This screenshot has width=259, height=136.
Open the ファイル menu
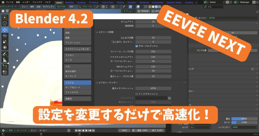(x=10, y=2)
